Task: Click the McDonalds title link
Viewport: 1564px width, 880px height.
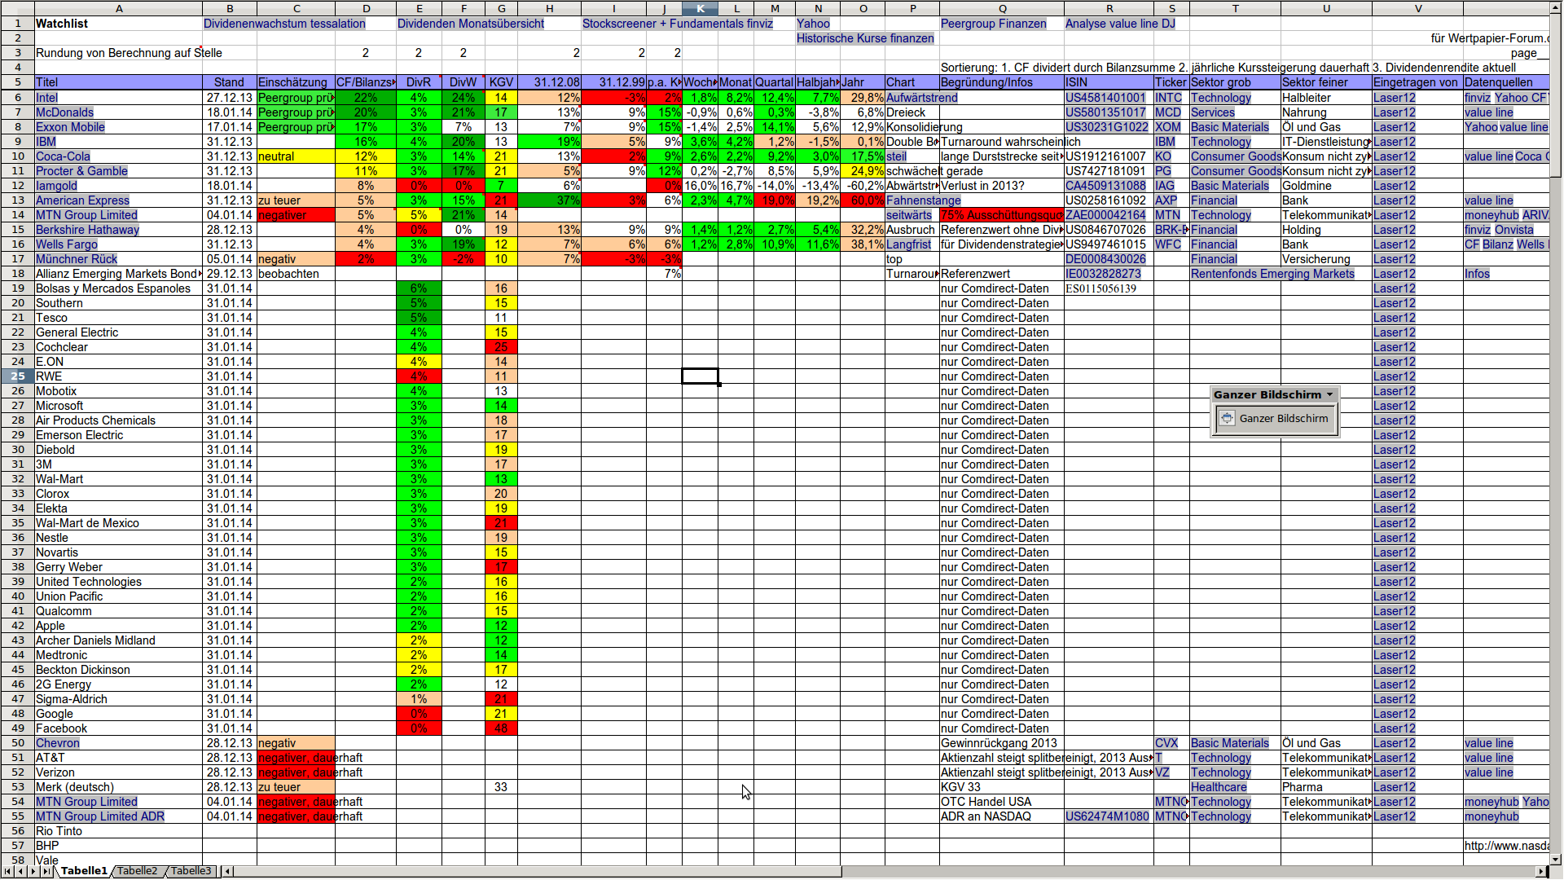Action: [64, 112]
